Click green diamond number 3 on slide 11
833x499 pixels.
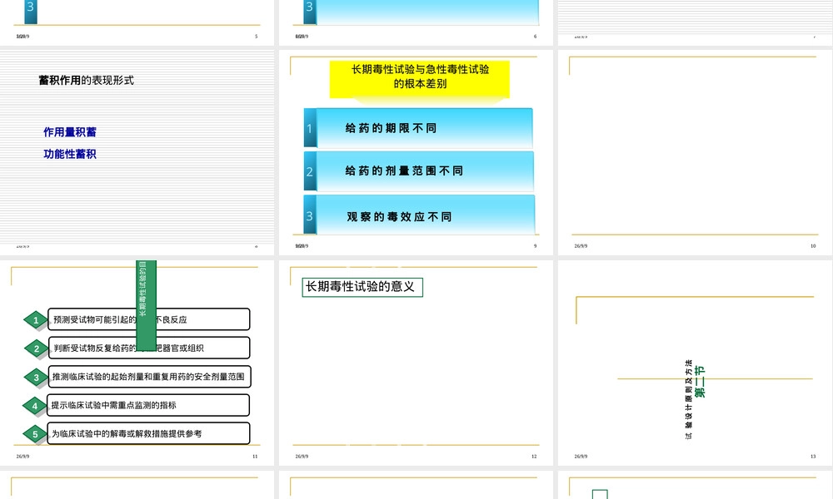36,377
